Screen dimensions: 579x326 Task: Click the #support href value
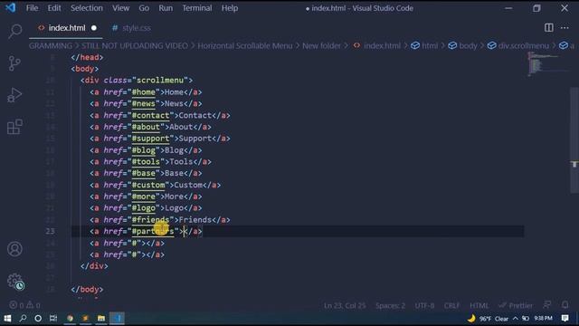click(x=151, y=139)
